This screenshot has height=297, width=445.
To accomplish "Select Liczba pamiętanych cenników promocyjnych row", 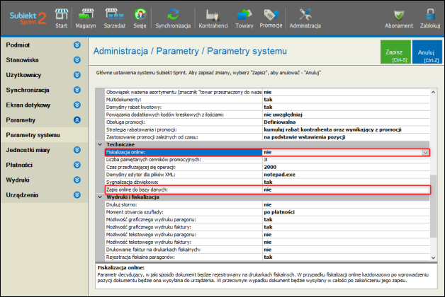I will (x=267, y=159).
